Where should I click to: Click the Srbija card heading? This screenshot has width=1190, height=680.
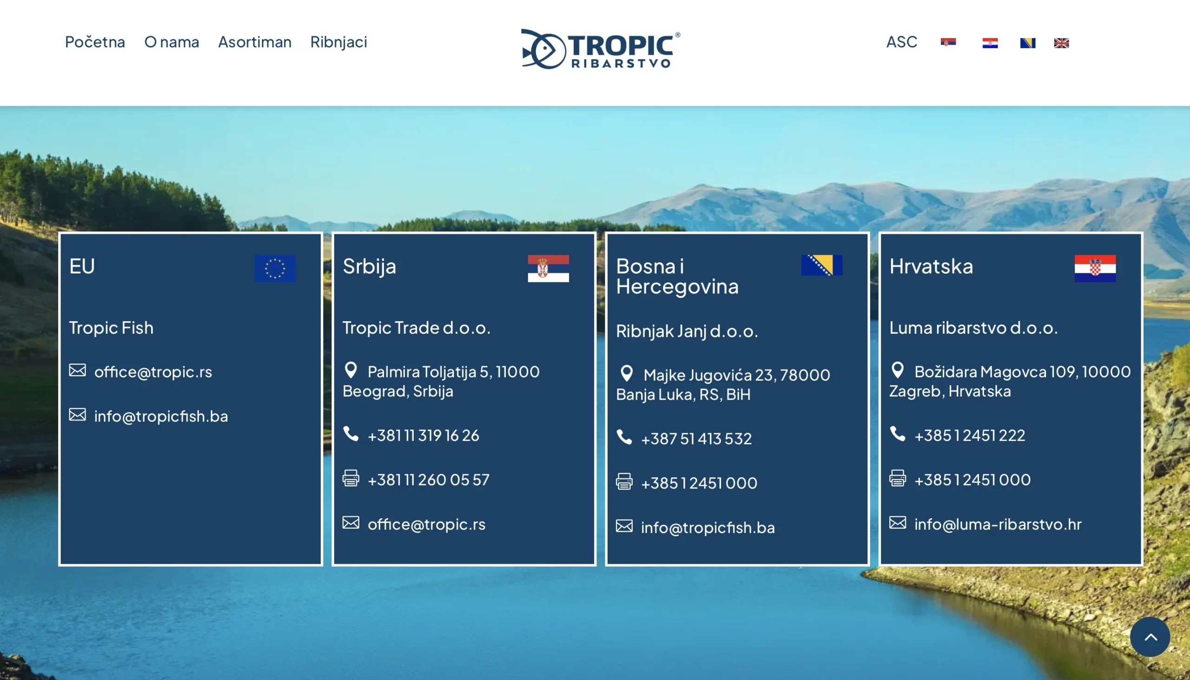[370, 267]
